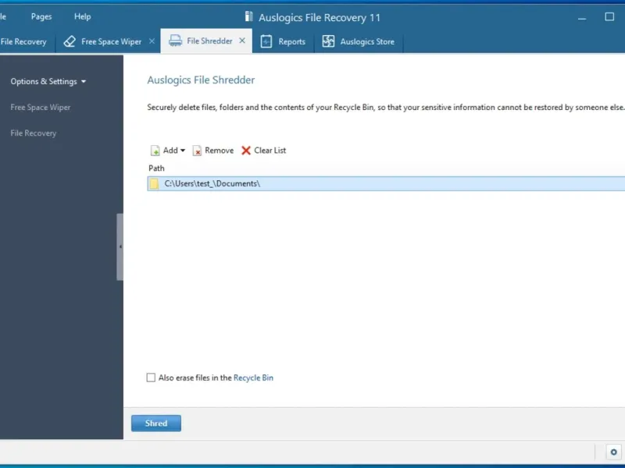Click the File Shredder tab icon
The image size is (625, 468).
pos(175,41)
